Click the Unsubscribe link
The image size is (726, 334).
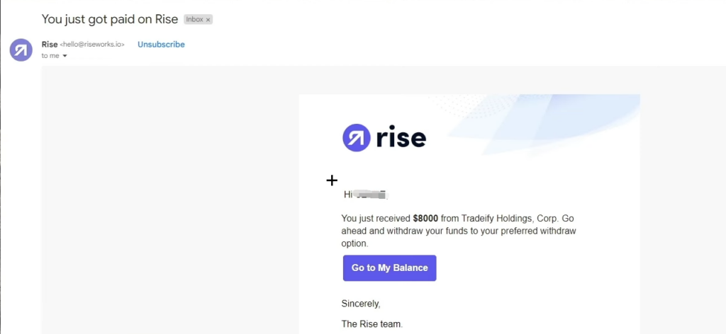[x=161, y=45]
